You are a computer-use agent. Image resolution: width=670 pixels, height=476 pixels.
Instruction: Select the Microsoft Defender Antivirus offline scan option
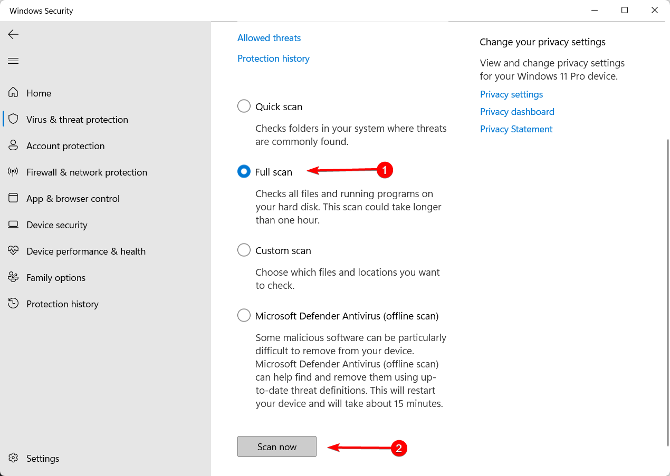pos(244,316)
